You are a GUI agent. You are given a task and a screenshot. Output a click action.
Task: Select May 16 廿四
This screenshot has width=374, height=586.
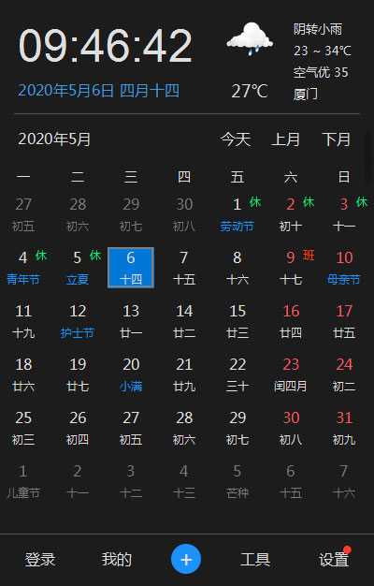point(291,321)
